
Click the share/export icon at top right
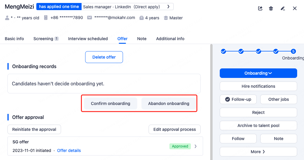[x=260, y=8]
